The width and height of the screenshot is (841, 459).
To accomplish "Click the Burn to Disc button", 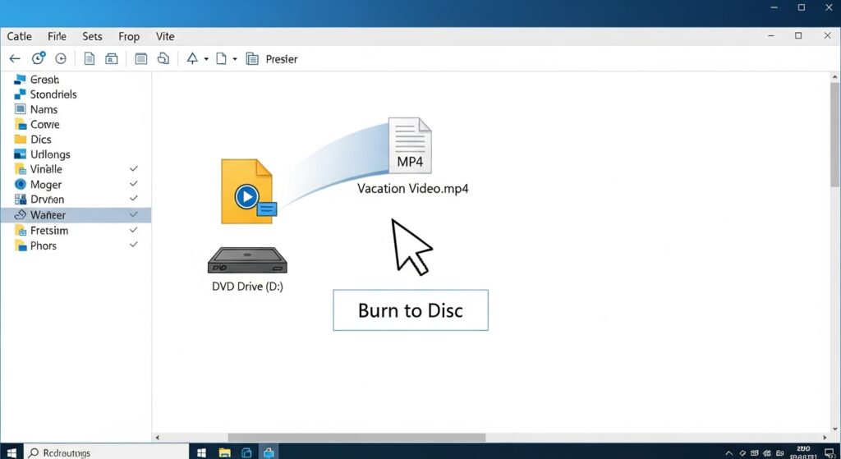I will point(410,310).
